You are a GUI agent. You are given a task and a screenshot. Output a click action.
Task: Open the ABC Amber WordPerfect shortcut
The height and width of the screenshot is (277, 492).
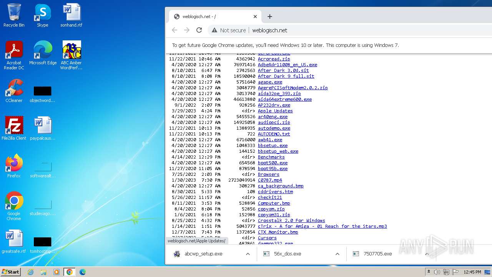click(x=71, y=55)
